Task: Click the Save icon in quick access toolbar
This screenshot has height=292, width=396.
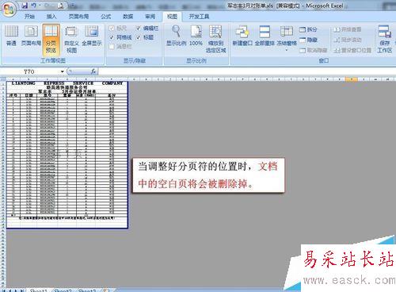Action: 25,5
